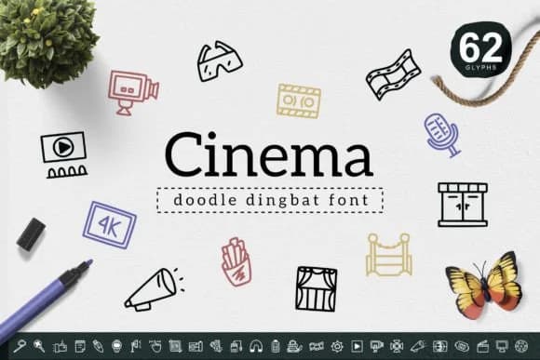Click the oval ticket icon in strip
Screen dimensions: 540x360
point(462,346)
